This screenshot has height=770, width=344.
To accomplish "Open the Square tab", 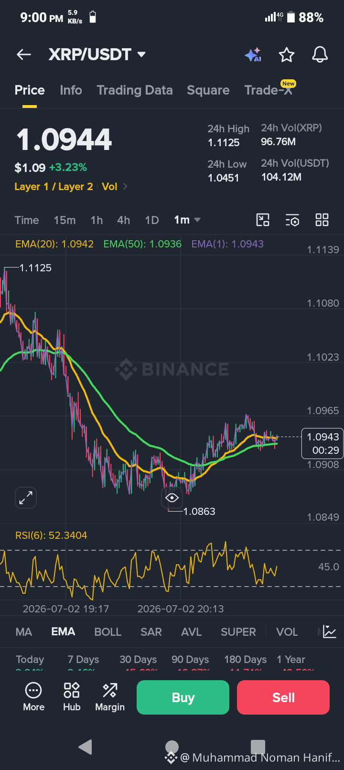I will tap(208, 90).
